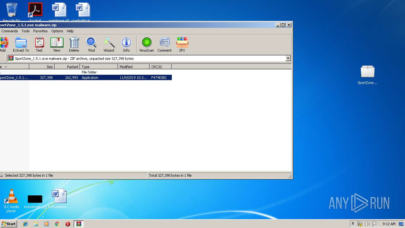Select the Acrobat desktop shortcut
Viewport: 405px width, 228px height.
click(35, 12)
